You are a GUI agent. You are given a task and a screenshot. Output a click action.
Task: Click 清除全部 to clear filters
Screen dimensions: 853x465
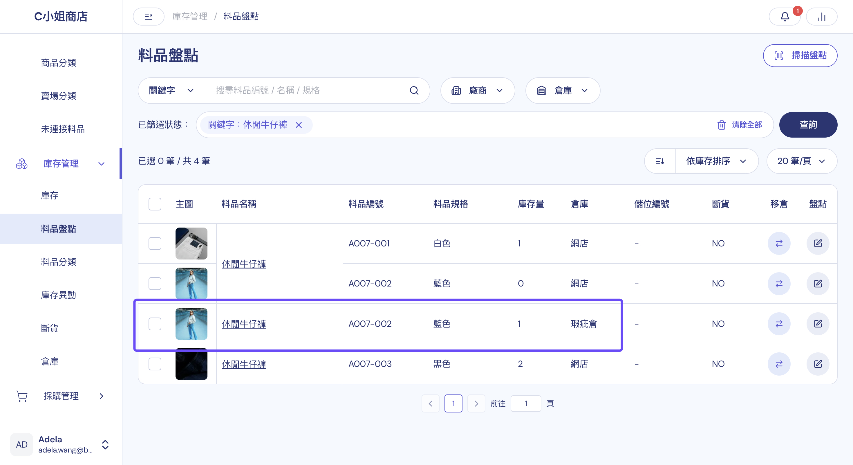740,125
